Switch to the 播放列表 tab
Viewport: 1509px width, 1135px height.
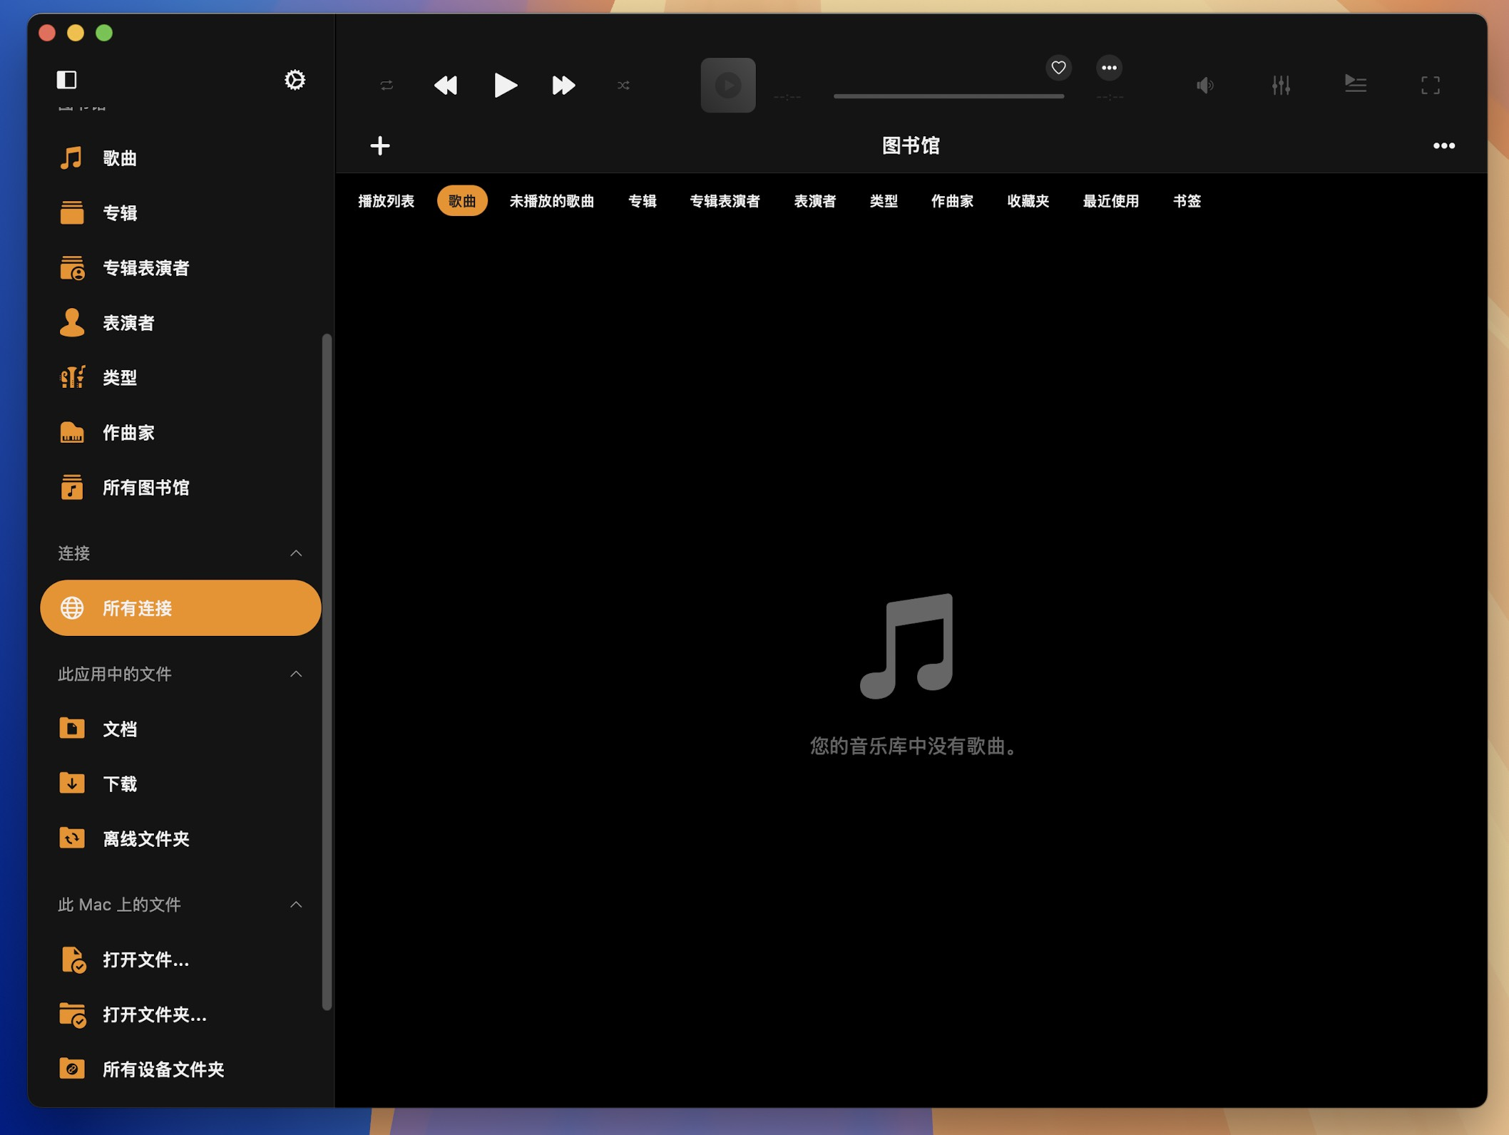click(386, 201)
